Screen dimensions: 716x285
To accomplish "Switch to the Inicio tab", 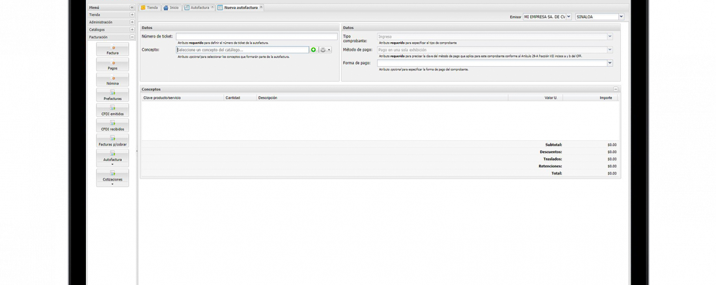I will (171, 7).
